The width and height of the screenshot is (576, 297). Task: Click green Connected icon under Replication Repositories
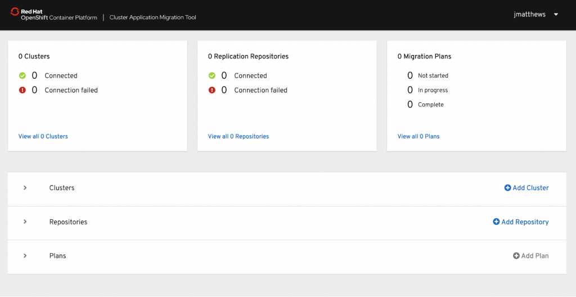[212, 75]
